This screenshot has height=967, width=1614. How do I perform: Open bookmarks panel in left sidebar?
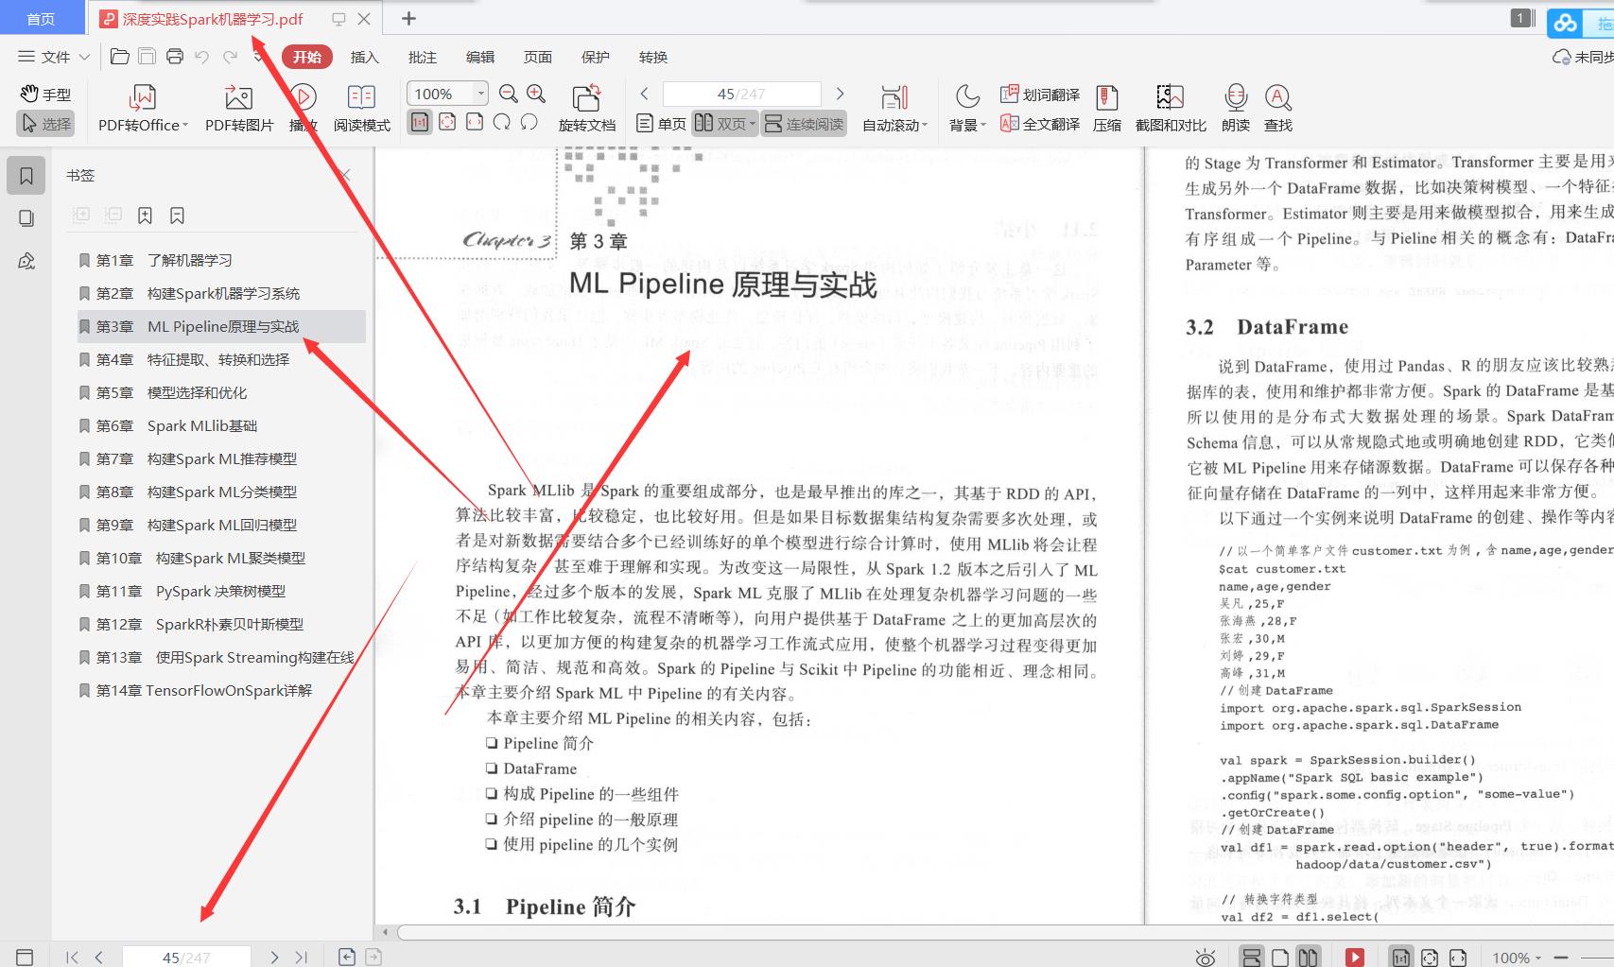[x=26, y=176]
